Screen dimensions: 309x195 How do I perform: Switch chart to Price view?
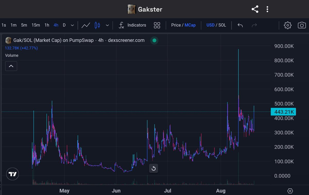[176, 25]
